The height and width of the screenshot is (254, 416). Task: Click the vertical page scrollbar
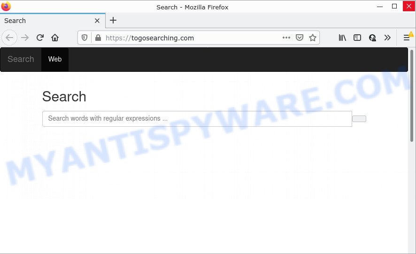click(x=412, y=96)
